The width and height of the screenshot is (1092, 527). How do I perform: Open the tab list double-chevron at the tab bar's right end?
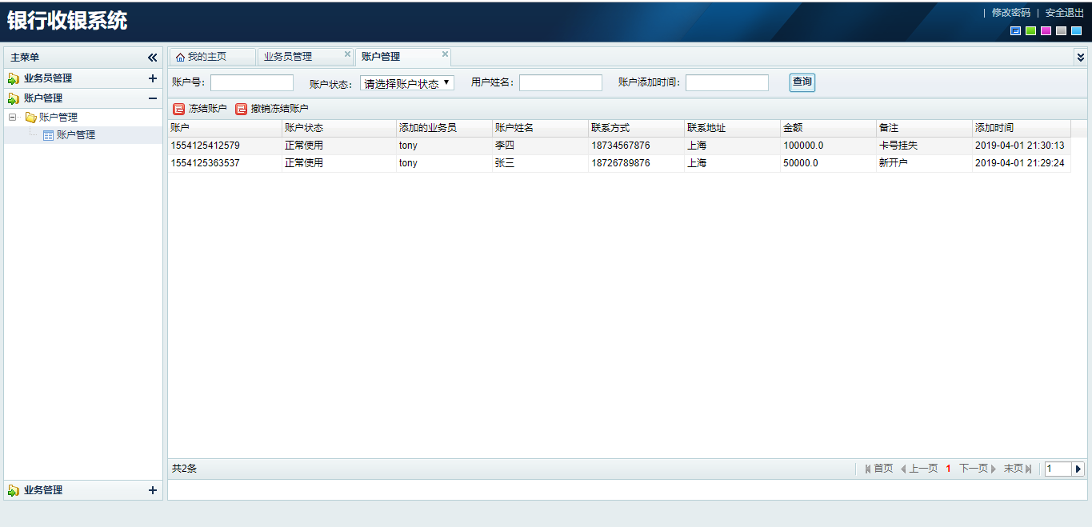point(1080,57)
